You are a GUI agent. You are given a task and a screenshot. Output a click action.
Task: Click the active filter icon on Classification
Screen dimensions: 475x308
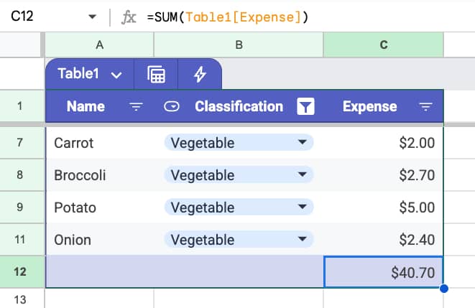[x=305, y=107]
